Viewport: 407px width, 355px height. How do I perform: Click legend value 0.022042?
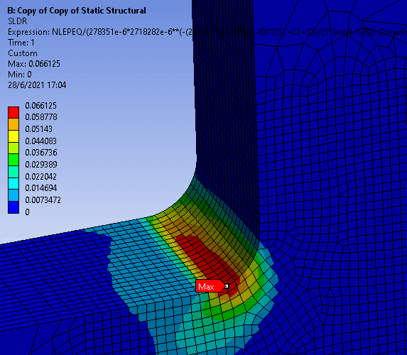pyautogui.click(x=40, y=177)
